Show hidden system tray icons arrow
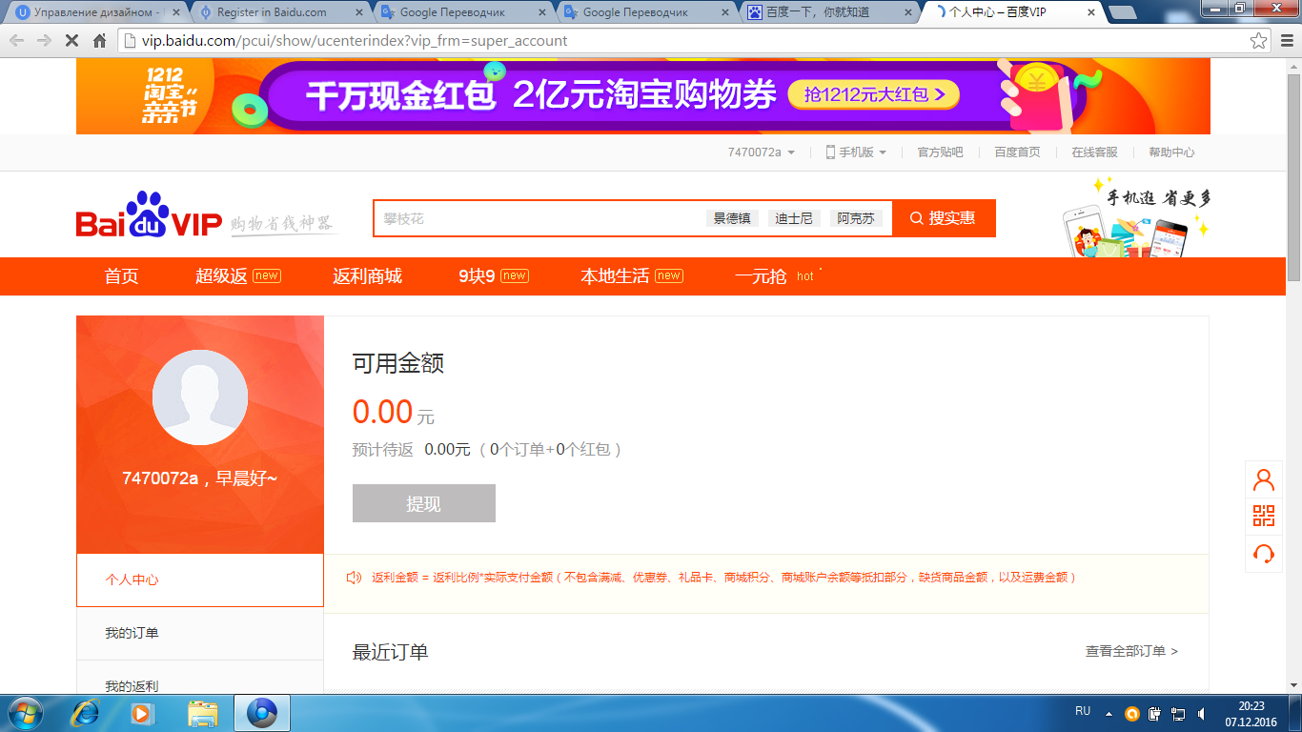Image resolution: width=1302 pixels, height=732 pixels. click(x=1109, y=713)
